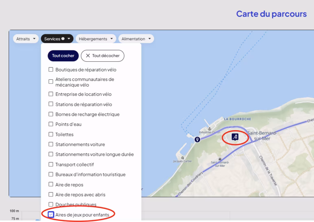The height and width of the screenshot is (222, 314).
Task: Click the LA BOURROCHE map label
Action: 237,119
